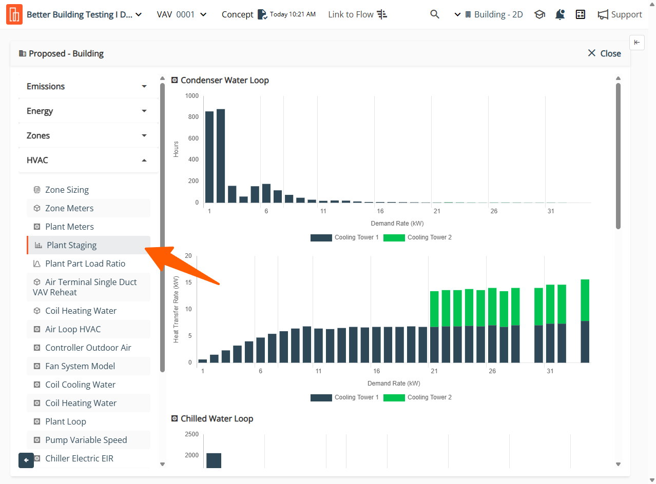Close the Proposed - Building panel
Image resolution: width=656 pixels, height=484 pixels.
604,53
